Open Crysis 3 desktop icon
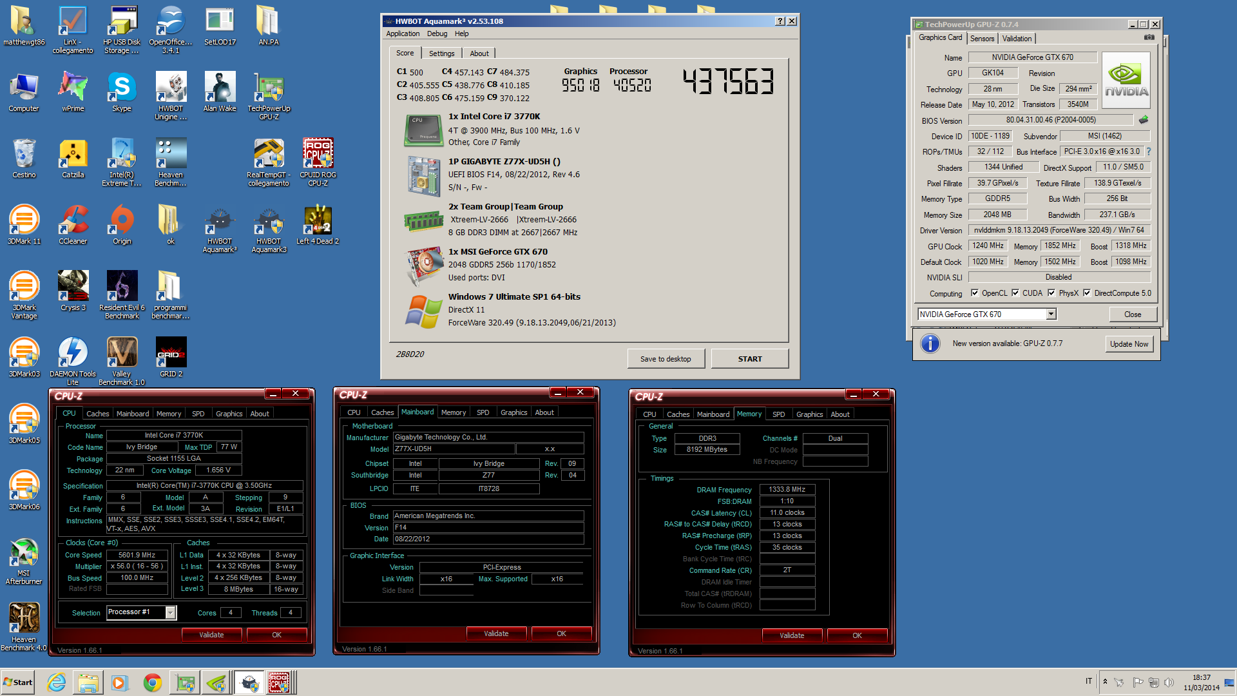The height and width of the screenshot is (696, 1237). click(73, 291)
